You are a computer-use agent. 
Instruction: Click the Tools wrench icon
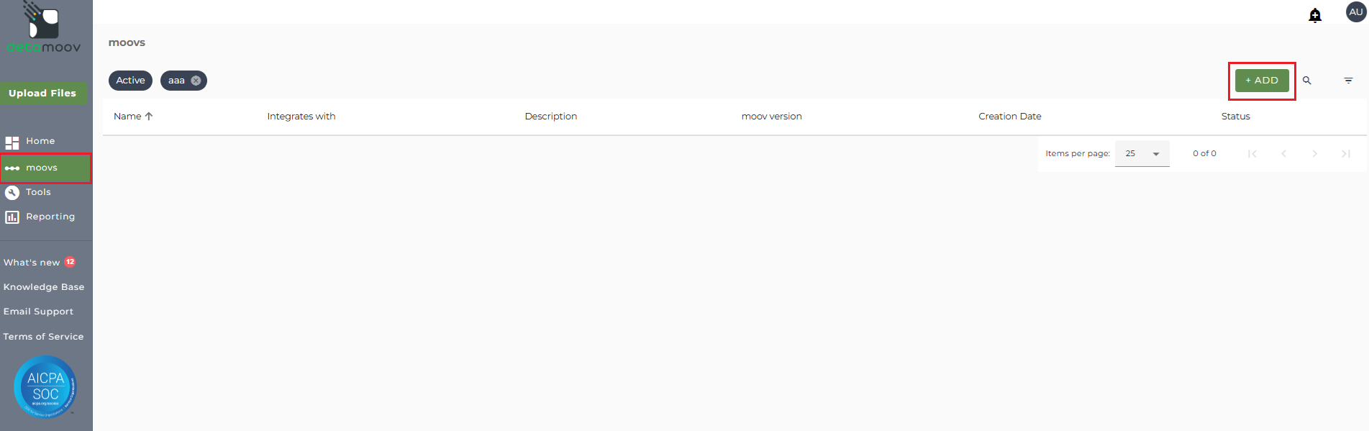coord(12,193)
